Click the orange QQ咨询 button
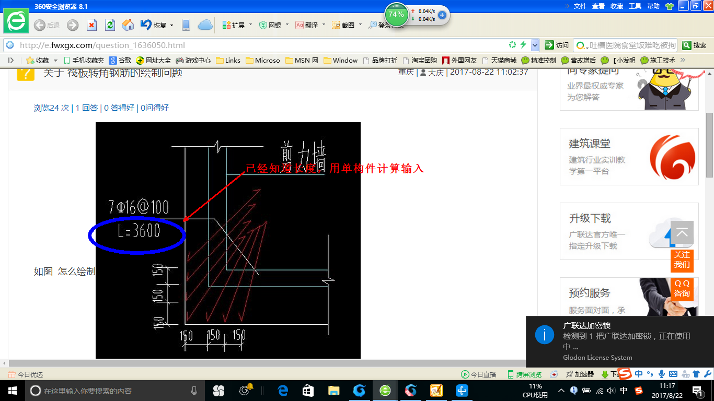714x401 pixels. tap(682, 289)
